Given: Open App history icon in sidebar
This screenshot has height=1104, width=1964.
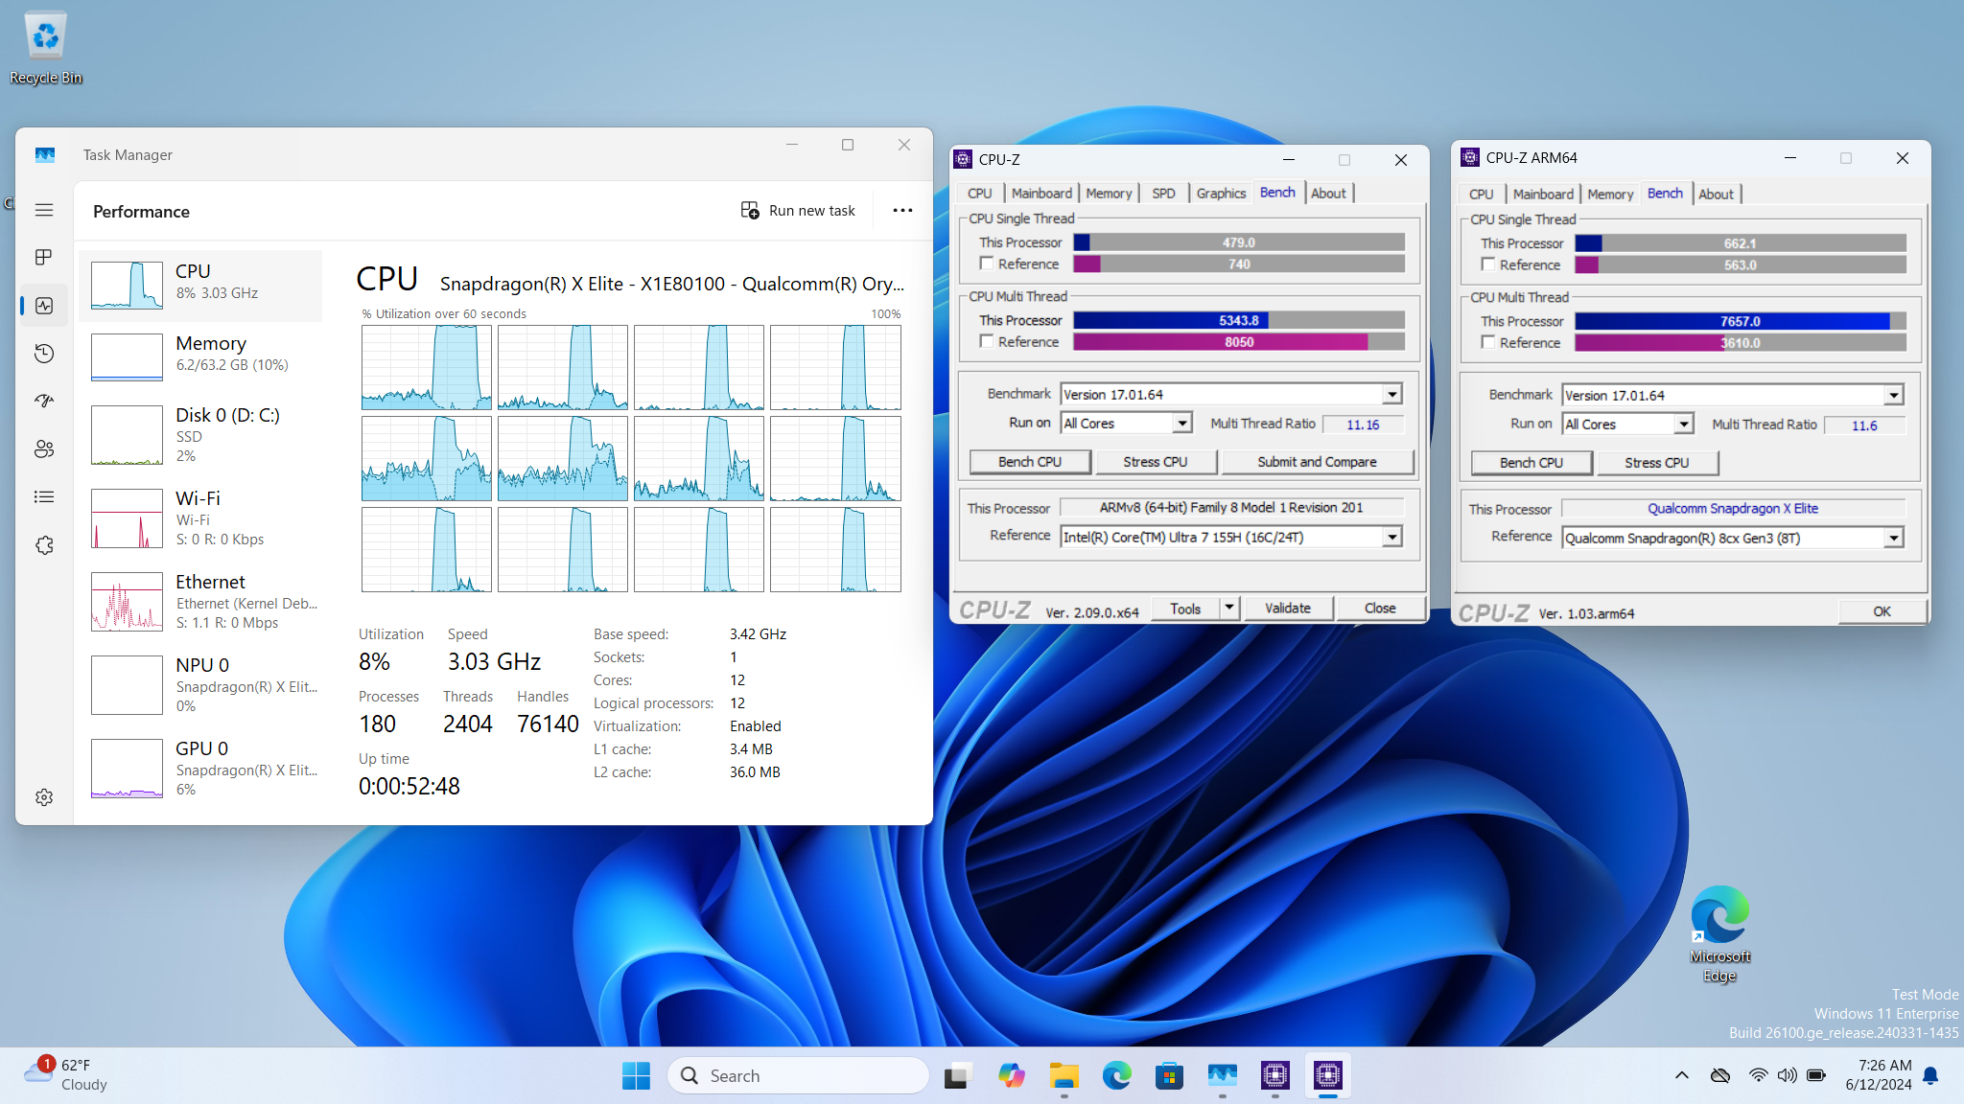Looking at the screenshot, I should coord(44,354).
